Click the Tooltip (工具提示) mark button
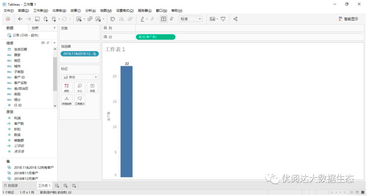Screen dimensions: 367x196 coord(80,100)
